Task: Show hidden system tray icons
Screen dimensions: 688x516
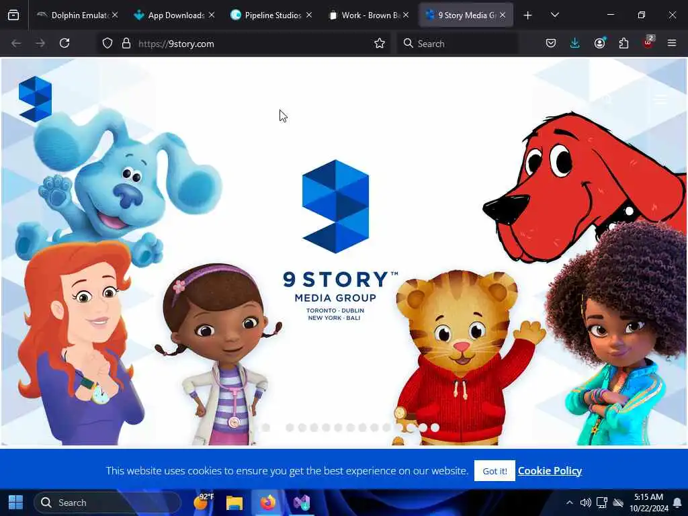Action: coord(569,503)
